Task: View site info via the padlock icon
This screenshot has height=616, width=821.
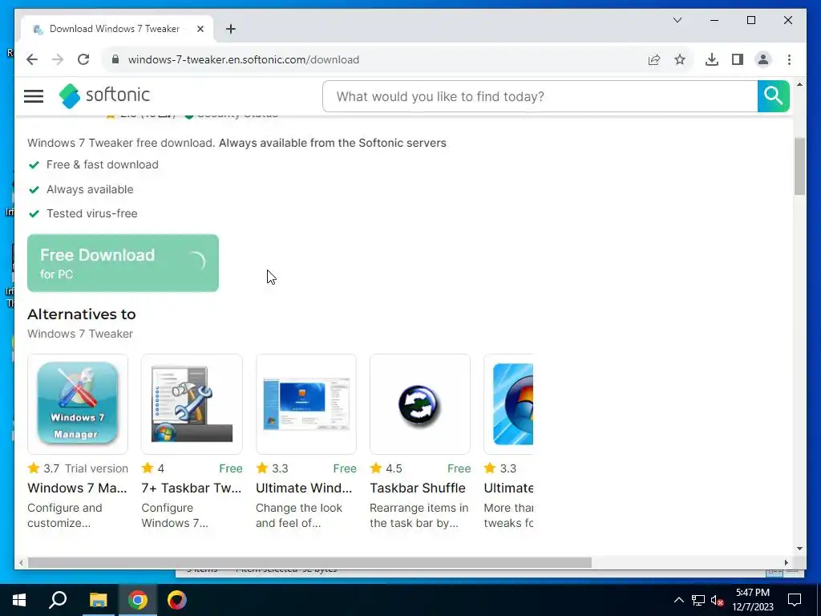Action: tap(115, 59)
